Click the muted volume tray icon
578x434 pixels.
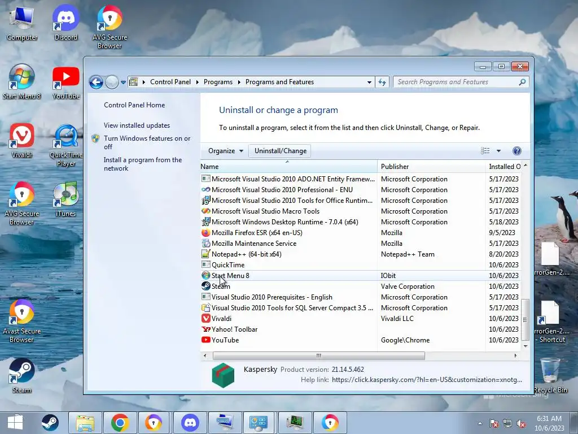521,424
